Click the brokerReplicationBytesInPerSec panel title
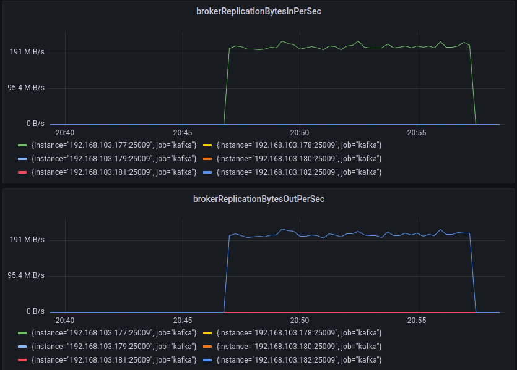The height and width of the screenshot is (370, 517). pos(259,11)
